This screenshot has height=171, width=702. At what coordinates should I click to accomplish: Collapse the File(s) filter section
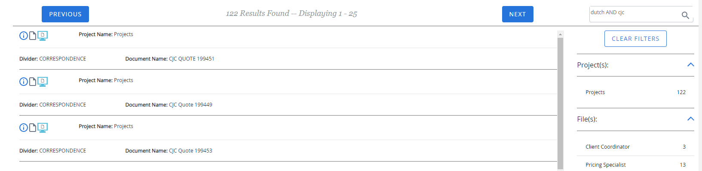coord(690,119)
